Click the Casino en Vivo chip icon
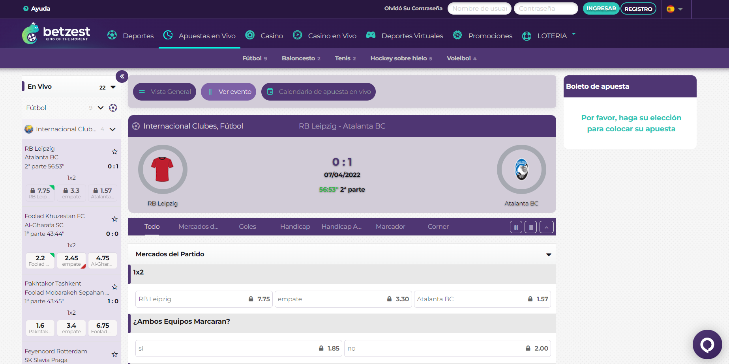729x364 pixels. pos(298,35)
